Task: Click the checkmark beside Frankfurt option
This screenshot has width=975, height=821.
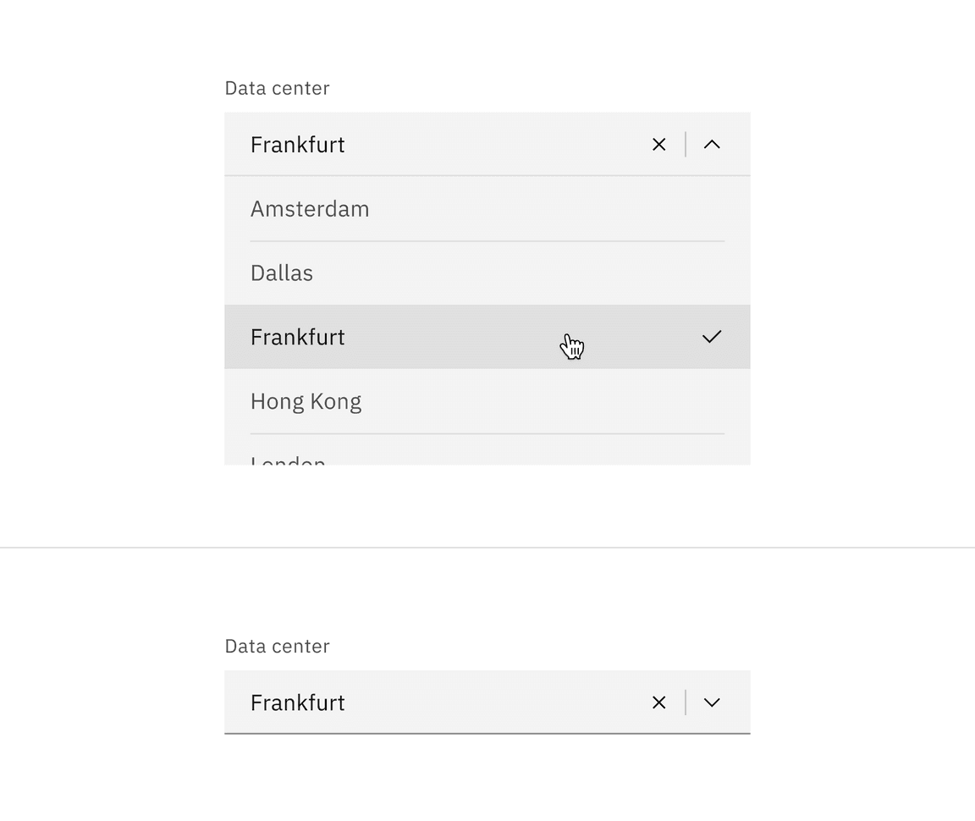Action: [x=711, y=337]
